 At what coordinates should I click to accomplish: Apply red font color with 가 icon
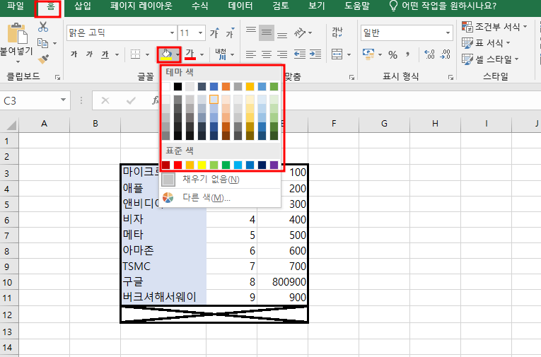tap(190, 54)
